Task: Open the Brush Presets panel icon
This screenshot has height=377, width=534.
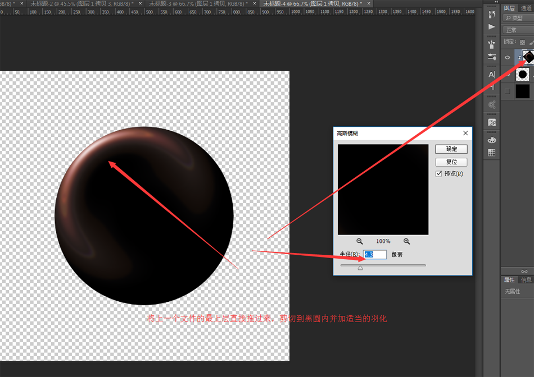Action: coord(492,44)
